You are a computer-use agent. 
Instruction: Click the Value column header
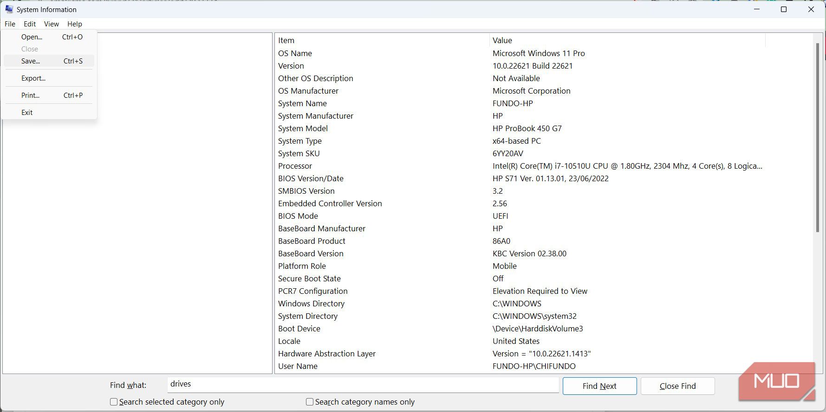[x=627, y=40]
